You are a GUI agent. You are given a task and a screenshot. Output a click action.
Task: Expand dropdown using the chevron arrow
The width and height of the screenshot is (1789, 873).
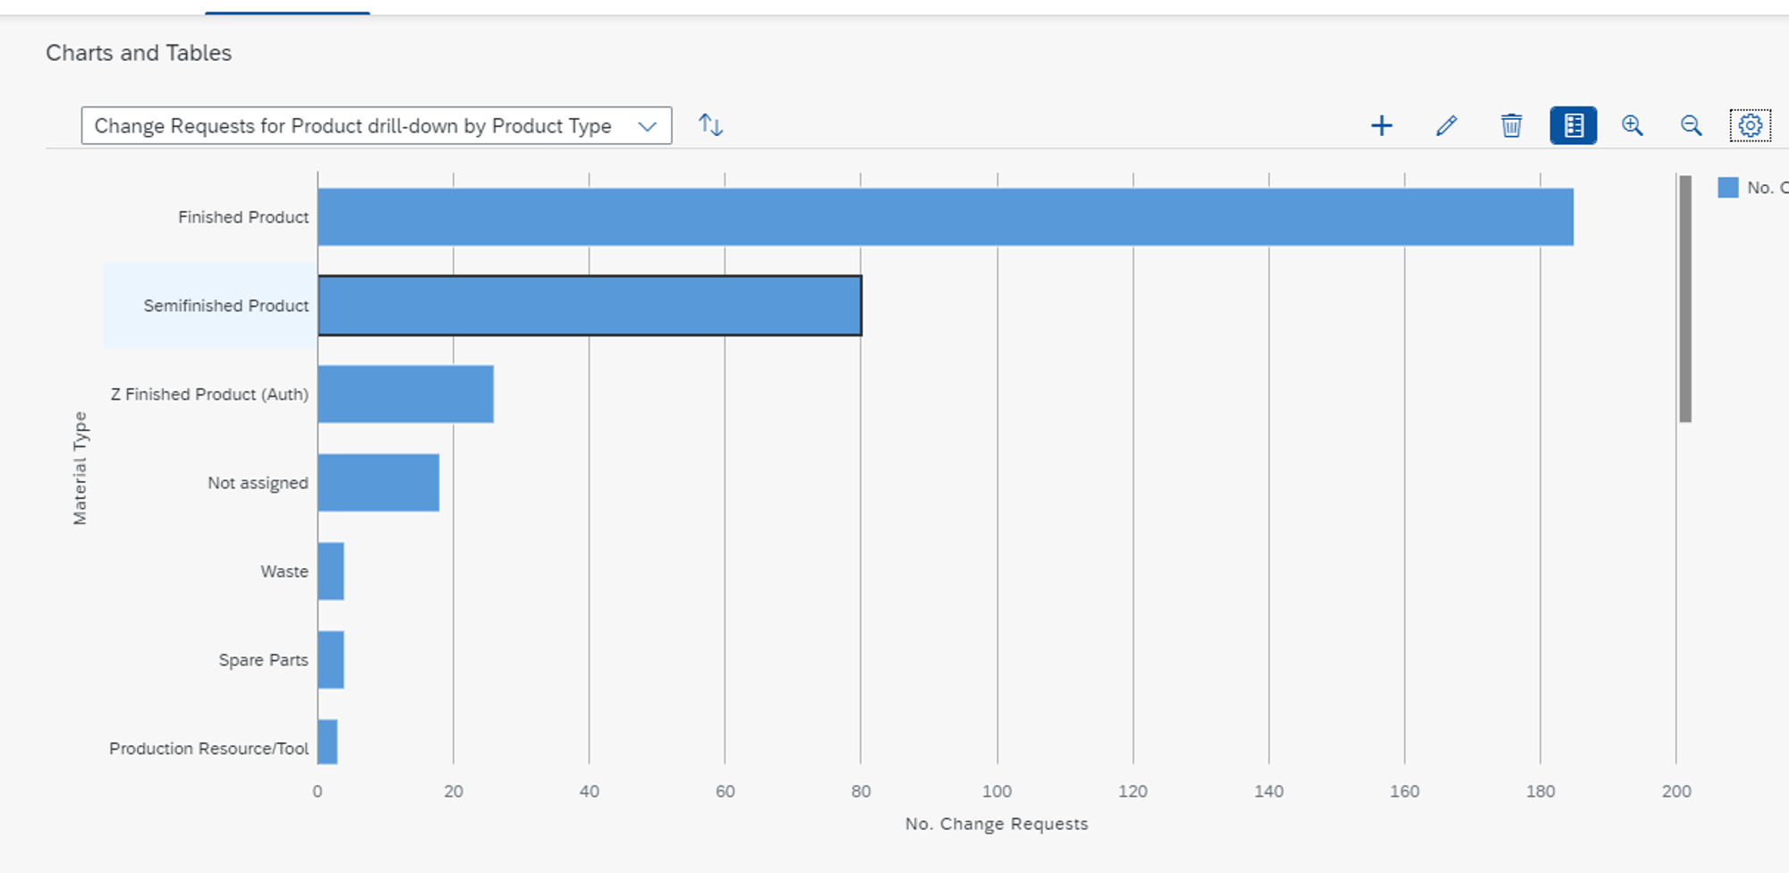[x=648, y=126]
